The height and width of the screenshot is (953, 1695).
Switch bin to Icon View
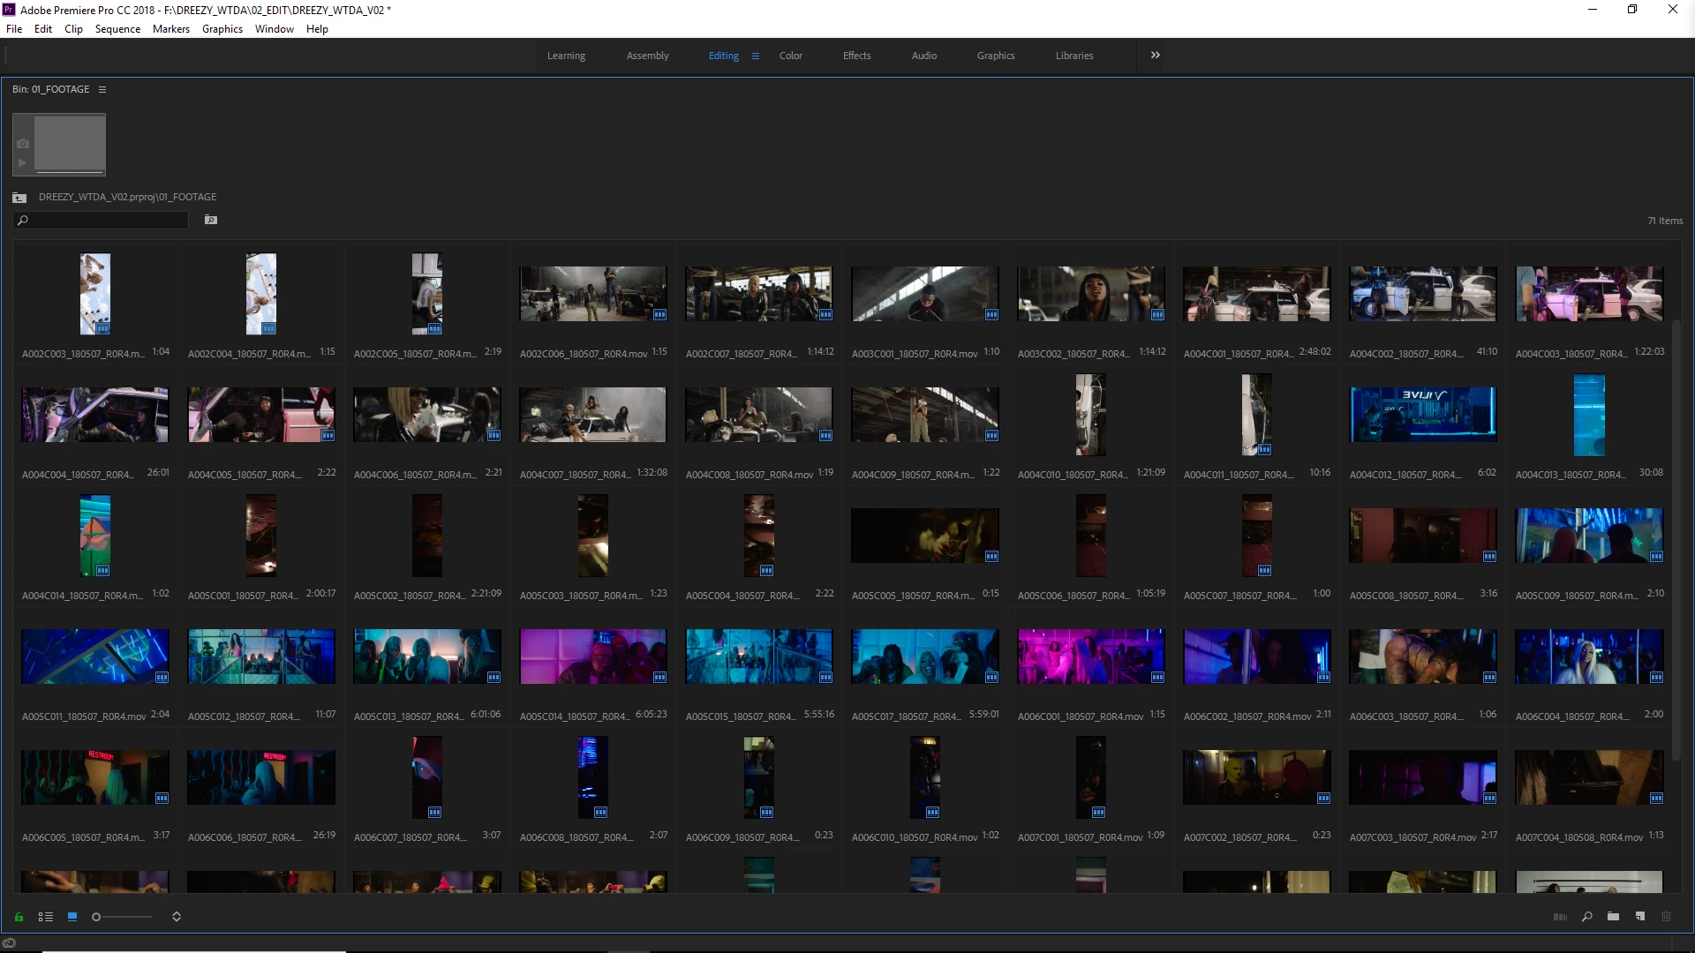72,917
